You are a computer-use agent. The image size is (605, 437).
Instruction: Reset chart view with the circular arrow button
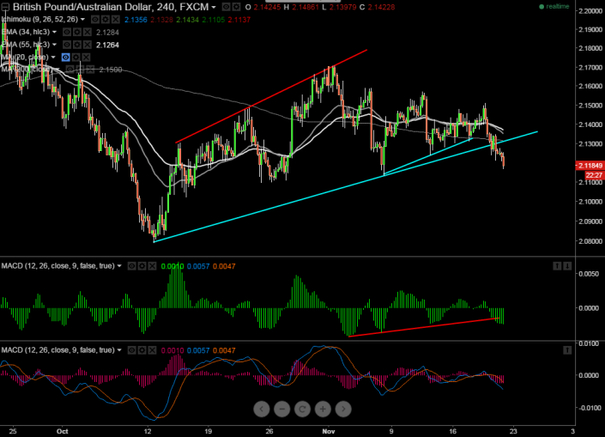(302, 409)
